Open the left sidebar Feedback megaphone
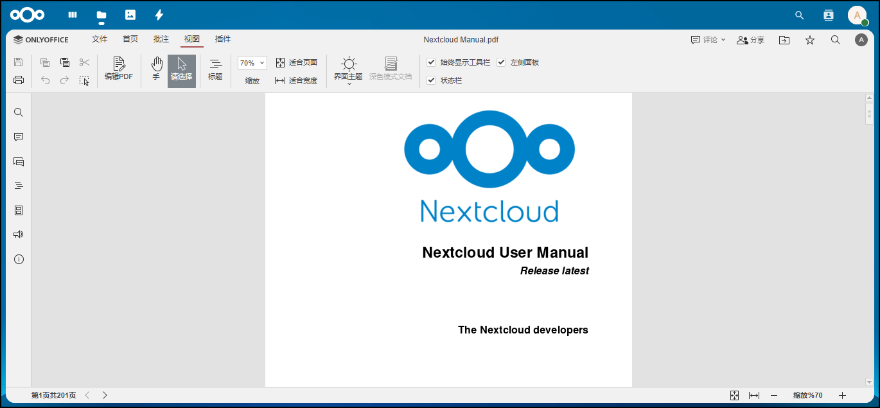 [19, 235]
